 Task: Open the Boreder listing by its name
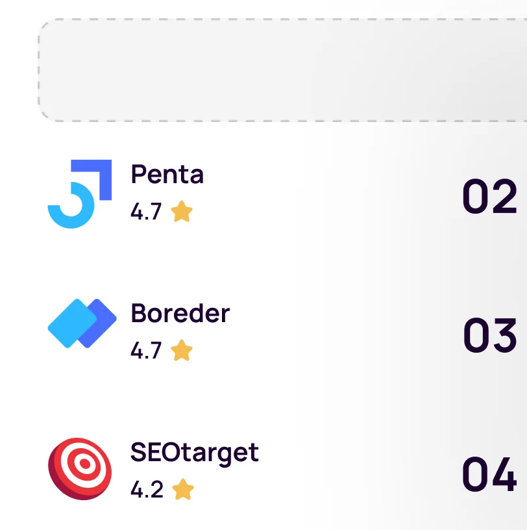point(180,313)
